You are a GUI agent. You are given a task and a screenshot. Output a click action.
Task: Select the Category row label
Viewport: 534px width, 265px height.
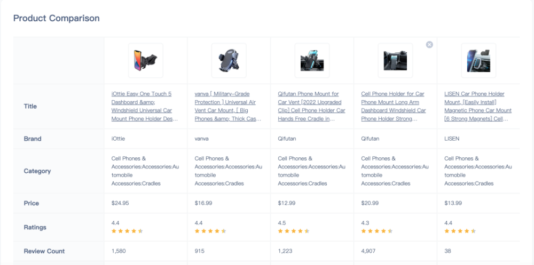pos(37,171)
